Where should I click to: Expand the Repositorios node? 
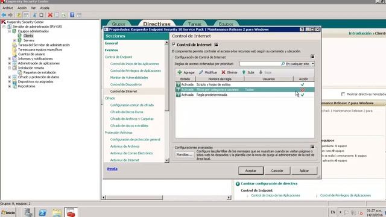pyautogui.click(x=10, y=86)
